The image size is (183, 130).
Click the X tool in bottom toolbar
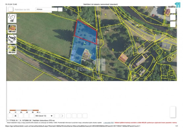(15, 116)
